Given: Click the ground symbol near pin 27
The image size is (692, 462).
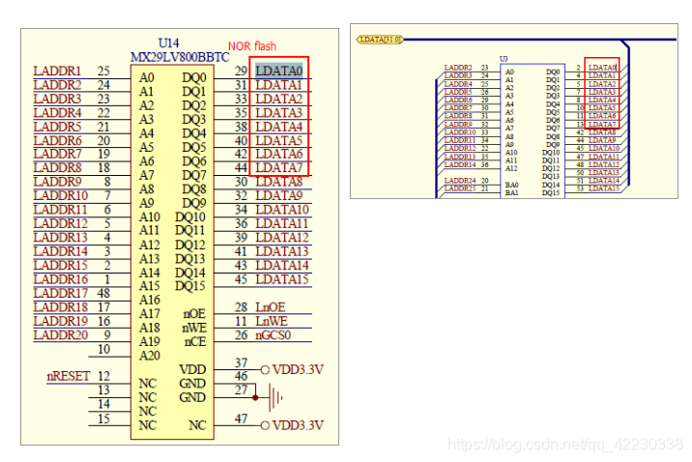Looking at the screenshot, I should pyautogui.click(x=275, y=398).
